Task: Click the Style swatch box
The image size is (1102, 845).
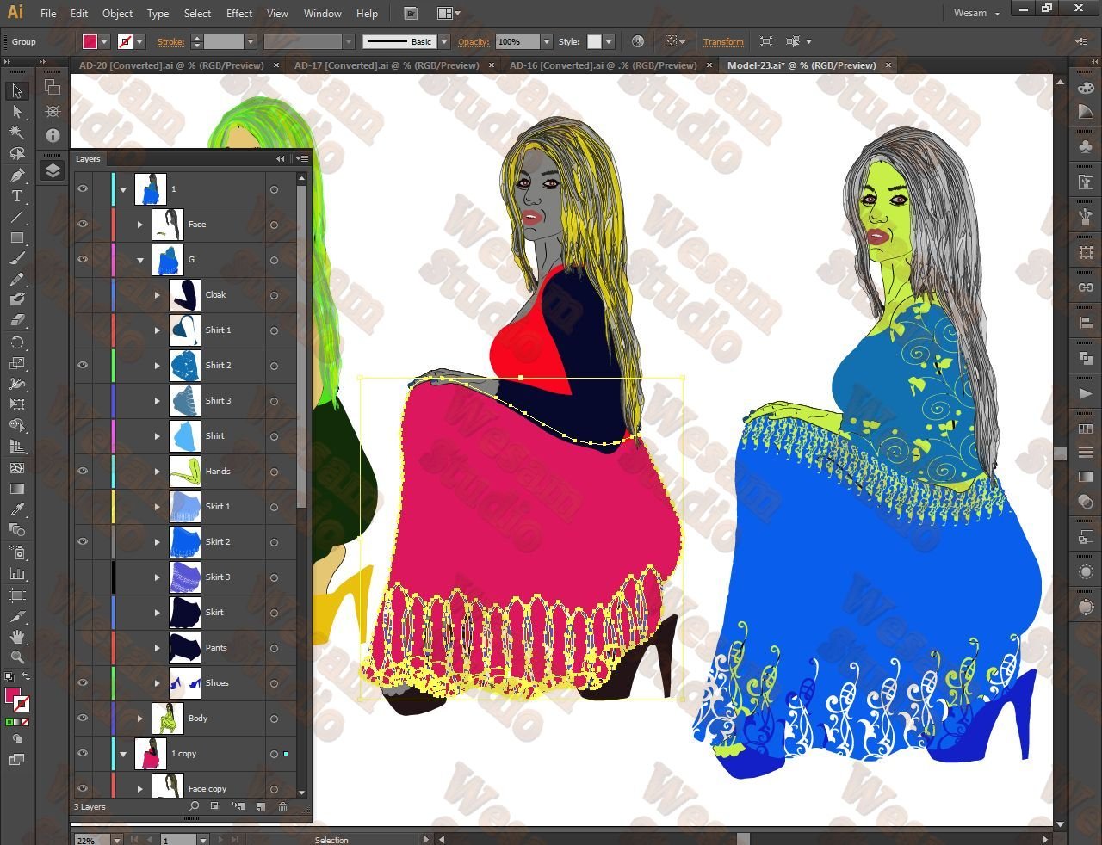Action: tap(594, 41)
